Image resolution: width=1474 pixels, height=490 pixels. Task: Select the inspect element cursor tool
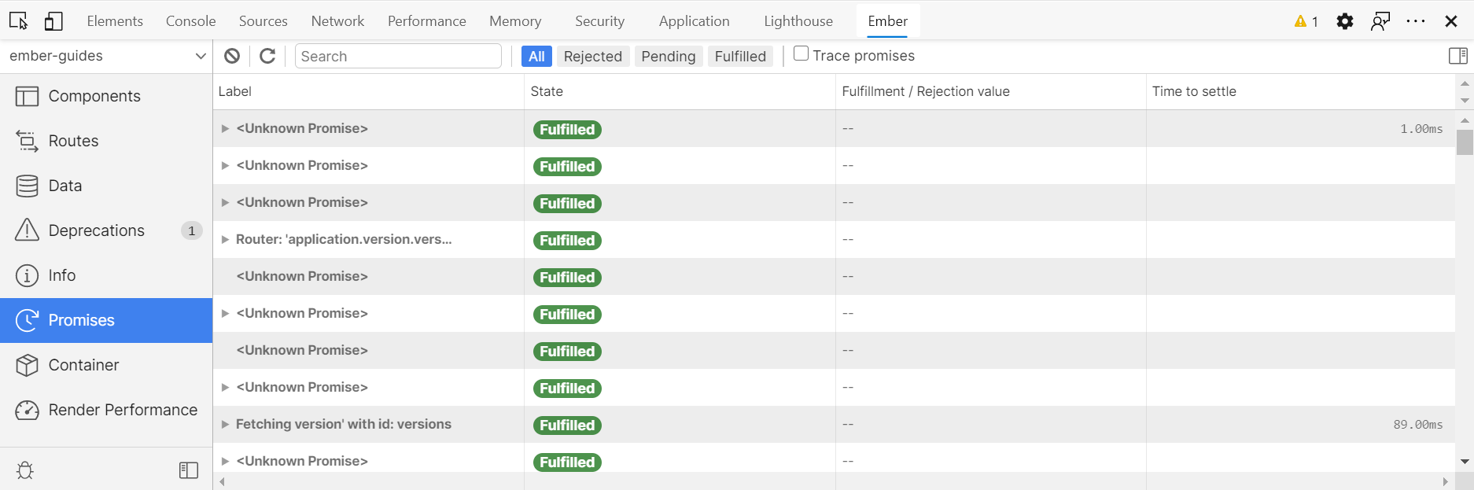(18, 21)
